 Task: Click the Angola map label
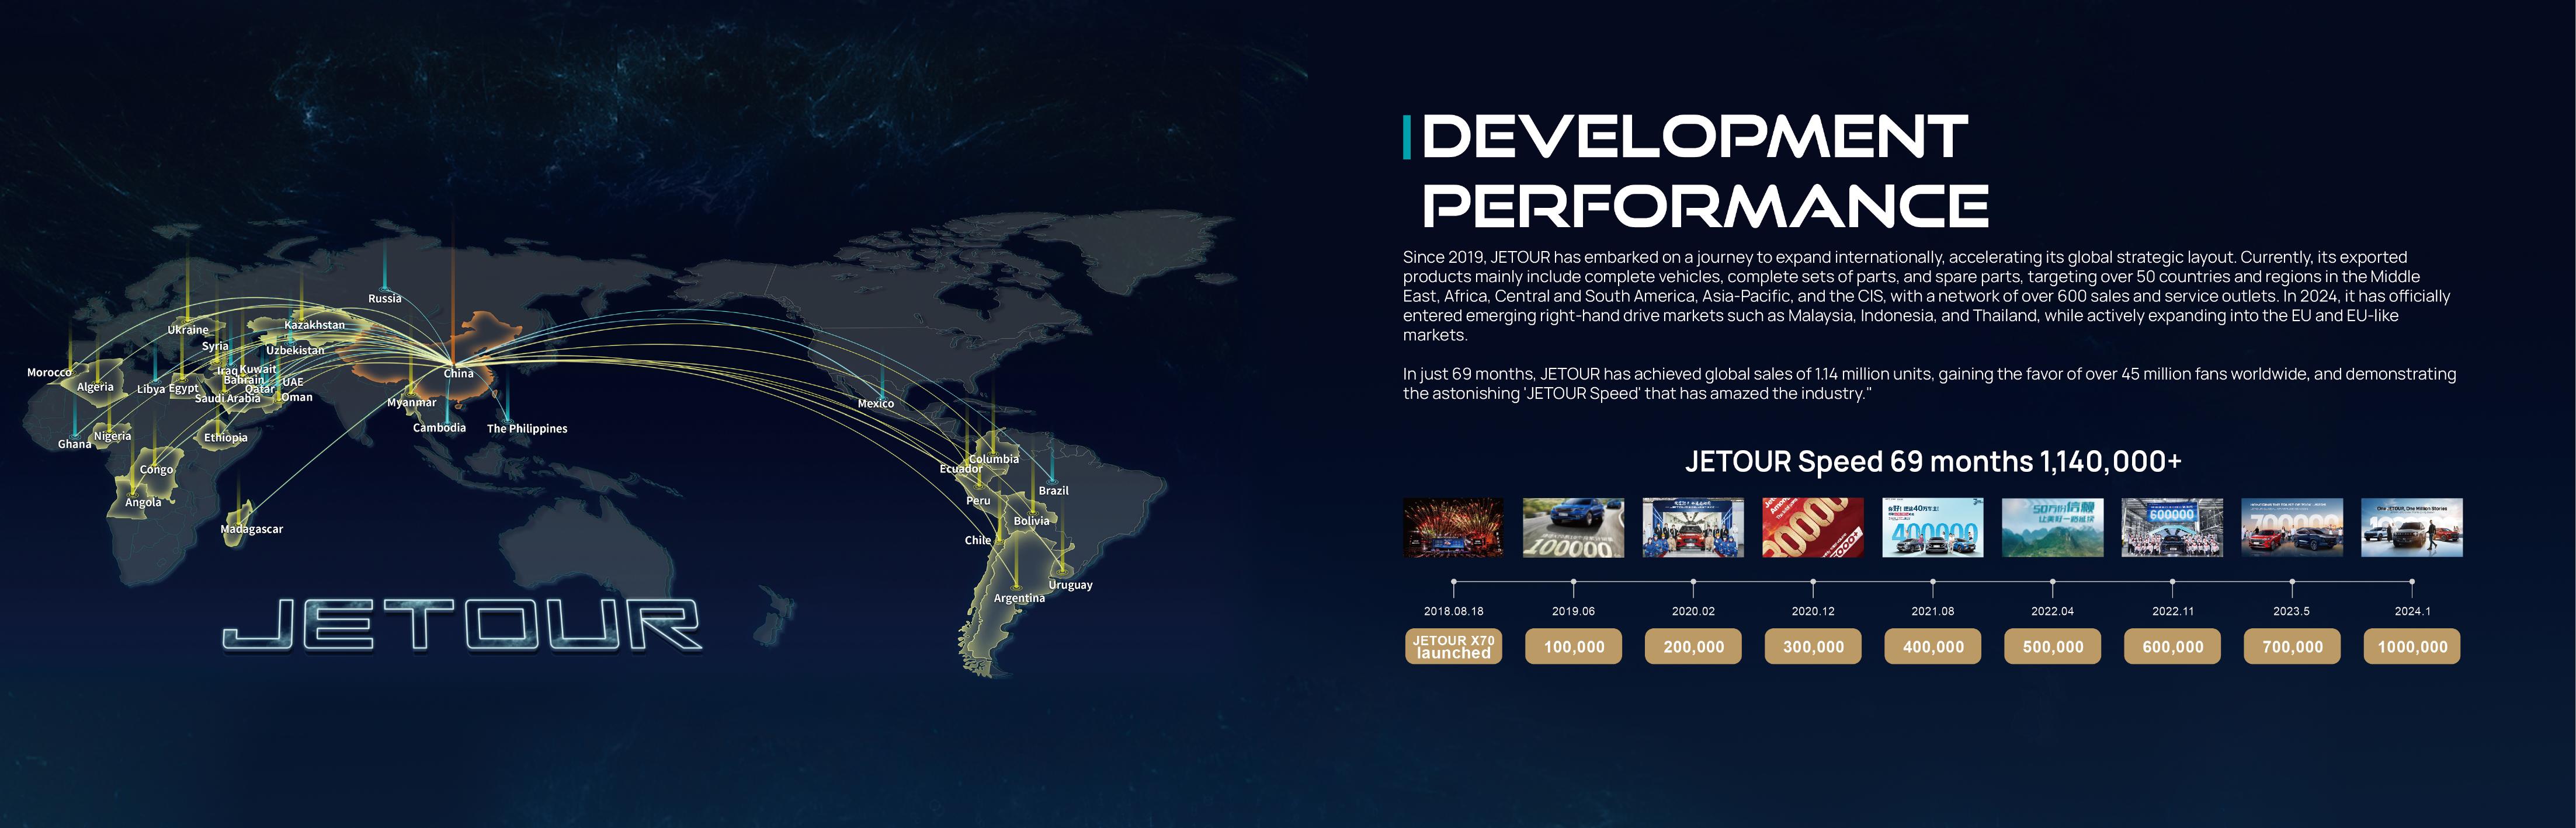point(143,502)
